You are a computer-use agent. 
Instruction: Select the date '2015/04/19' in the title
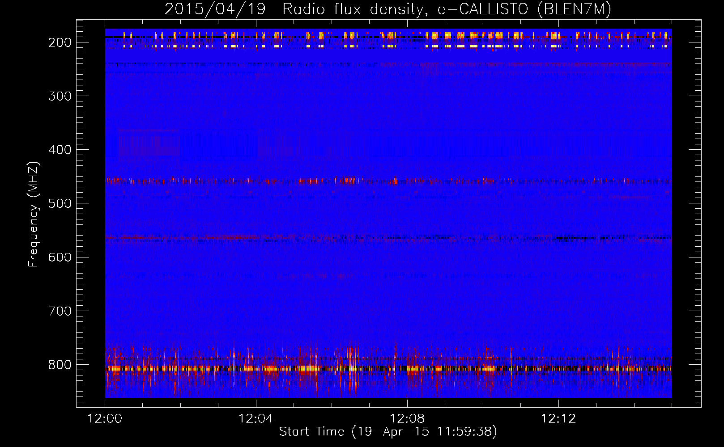click(x=215, y=9)
